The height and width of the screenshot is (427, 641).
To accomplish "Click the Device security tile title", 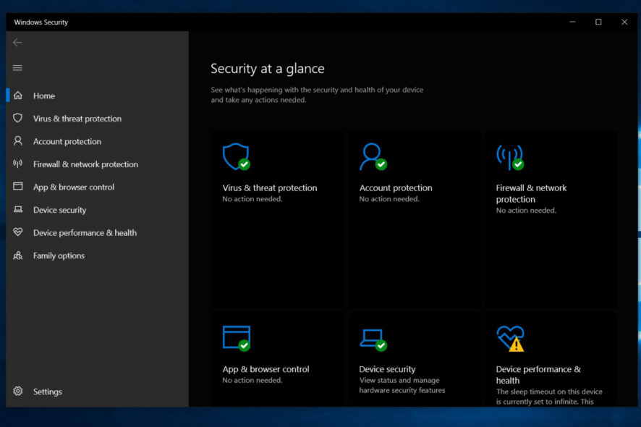I will 387,369.
